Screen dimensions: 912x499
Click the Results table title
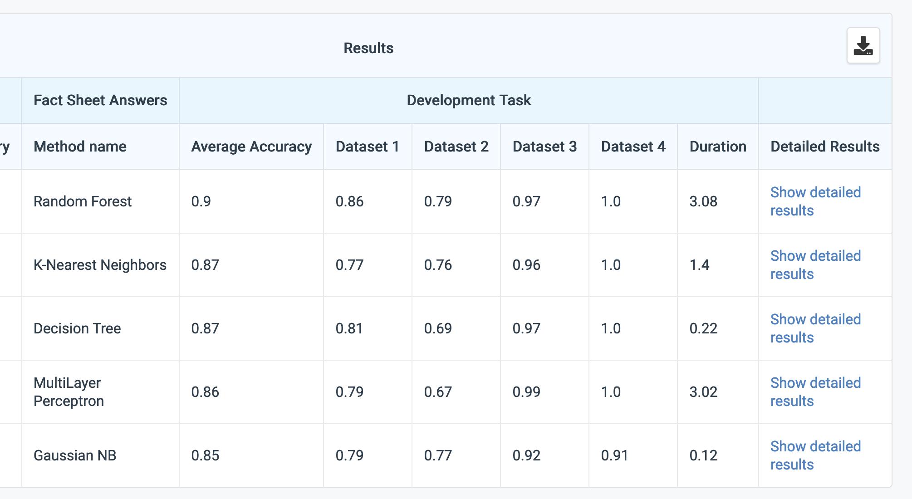368,48
